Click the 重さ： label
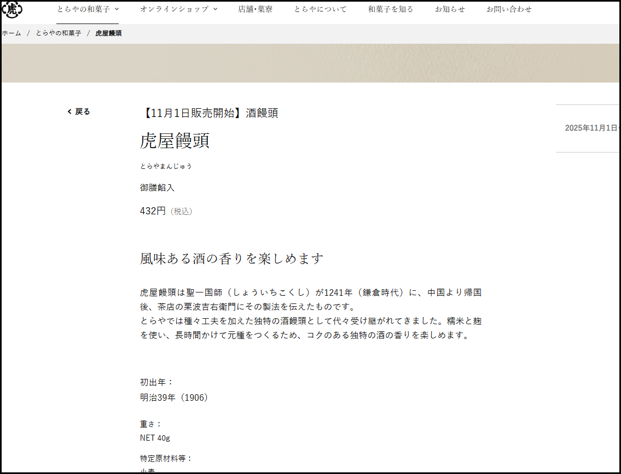This screenshot has width=621, height=474. coord(152,424)
